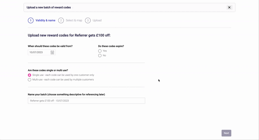The height and width of the screenshot is (140, 259).
Task: Close the reward codes upload dialog
Action: tap(229, 7)
